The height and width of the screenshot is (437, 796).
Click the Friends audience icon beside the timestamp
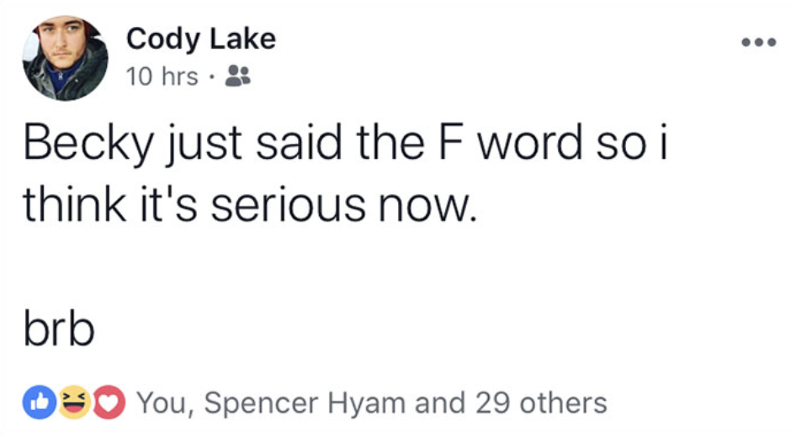click(237, 76)
